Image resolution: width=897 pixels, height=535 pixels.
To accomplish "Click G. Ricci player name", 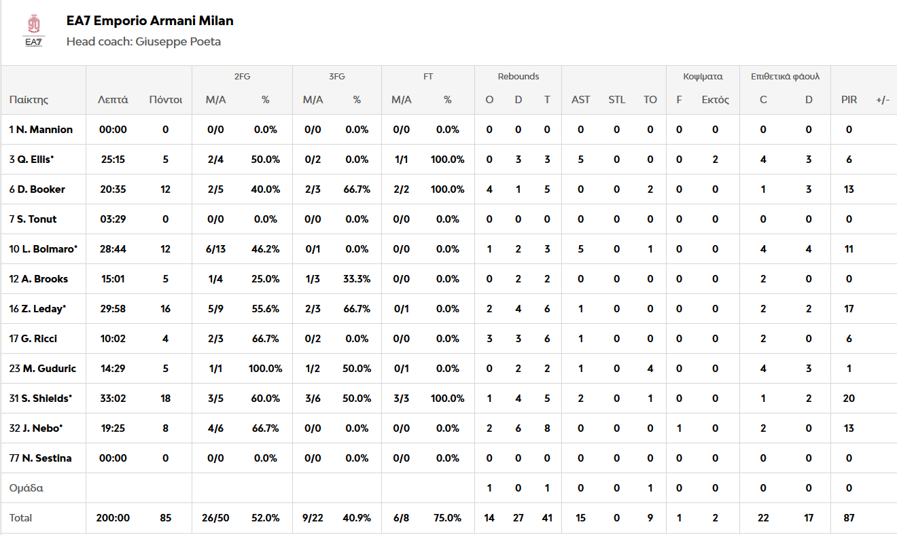I will pyautogui.click(x=33, y=339).
